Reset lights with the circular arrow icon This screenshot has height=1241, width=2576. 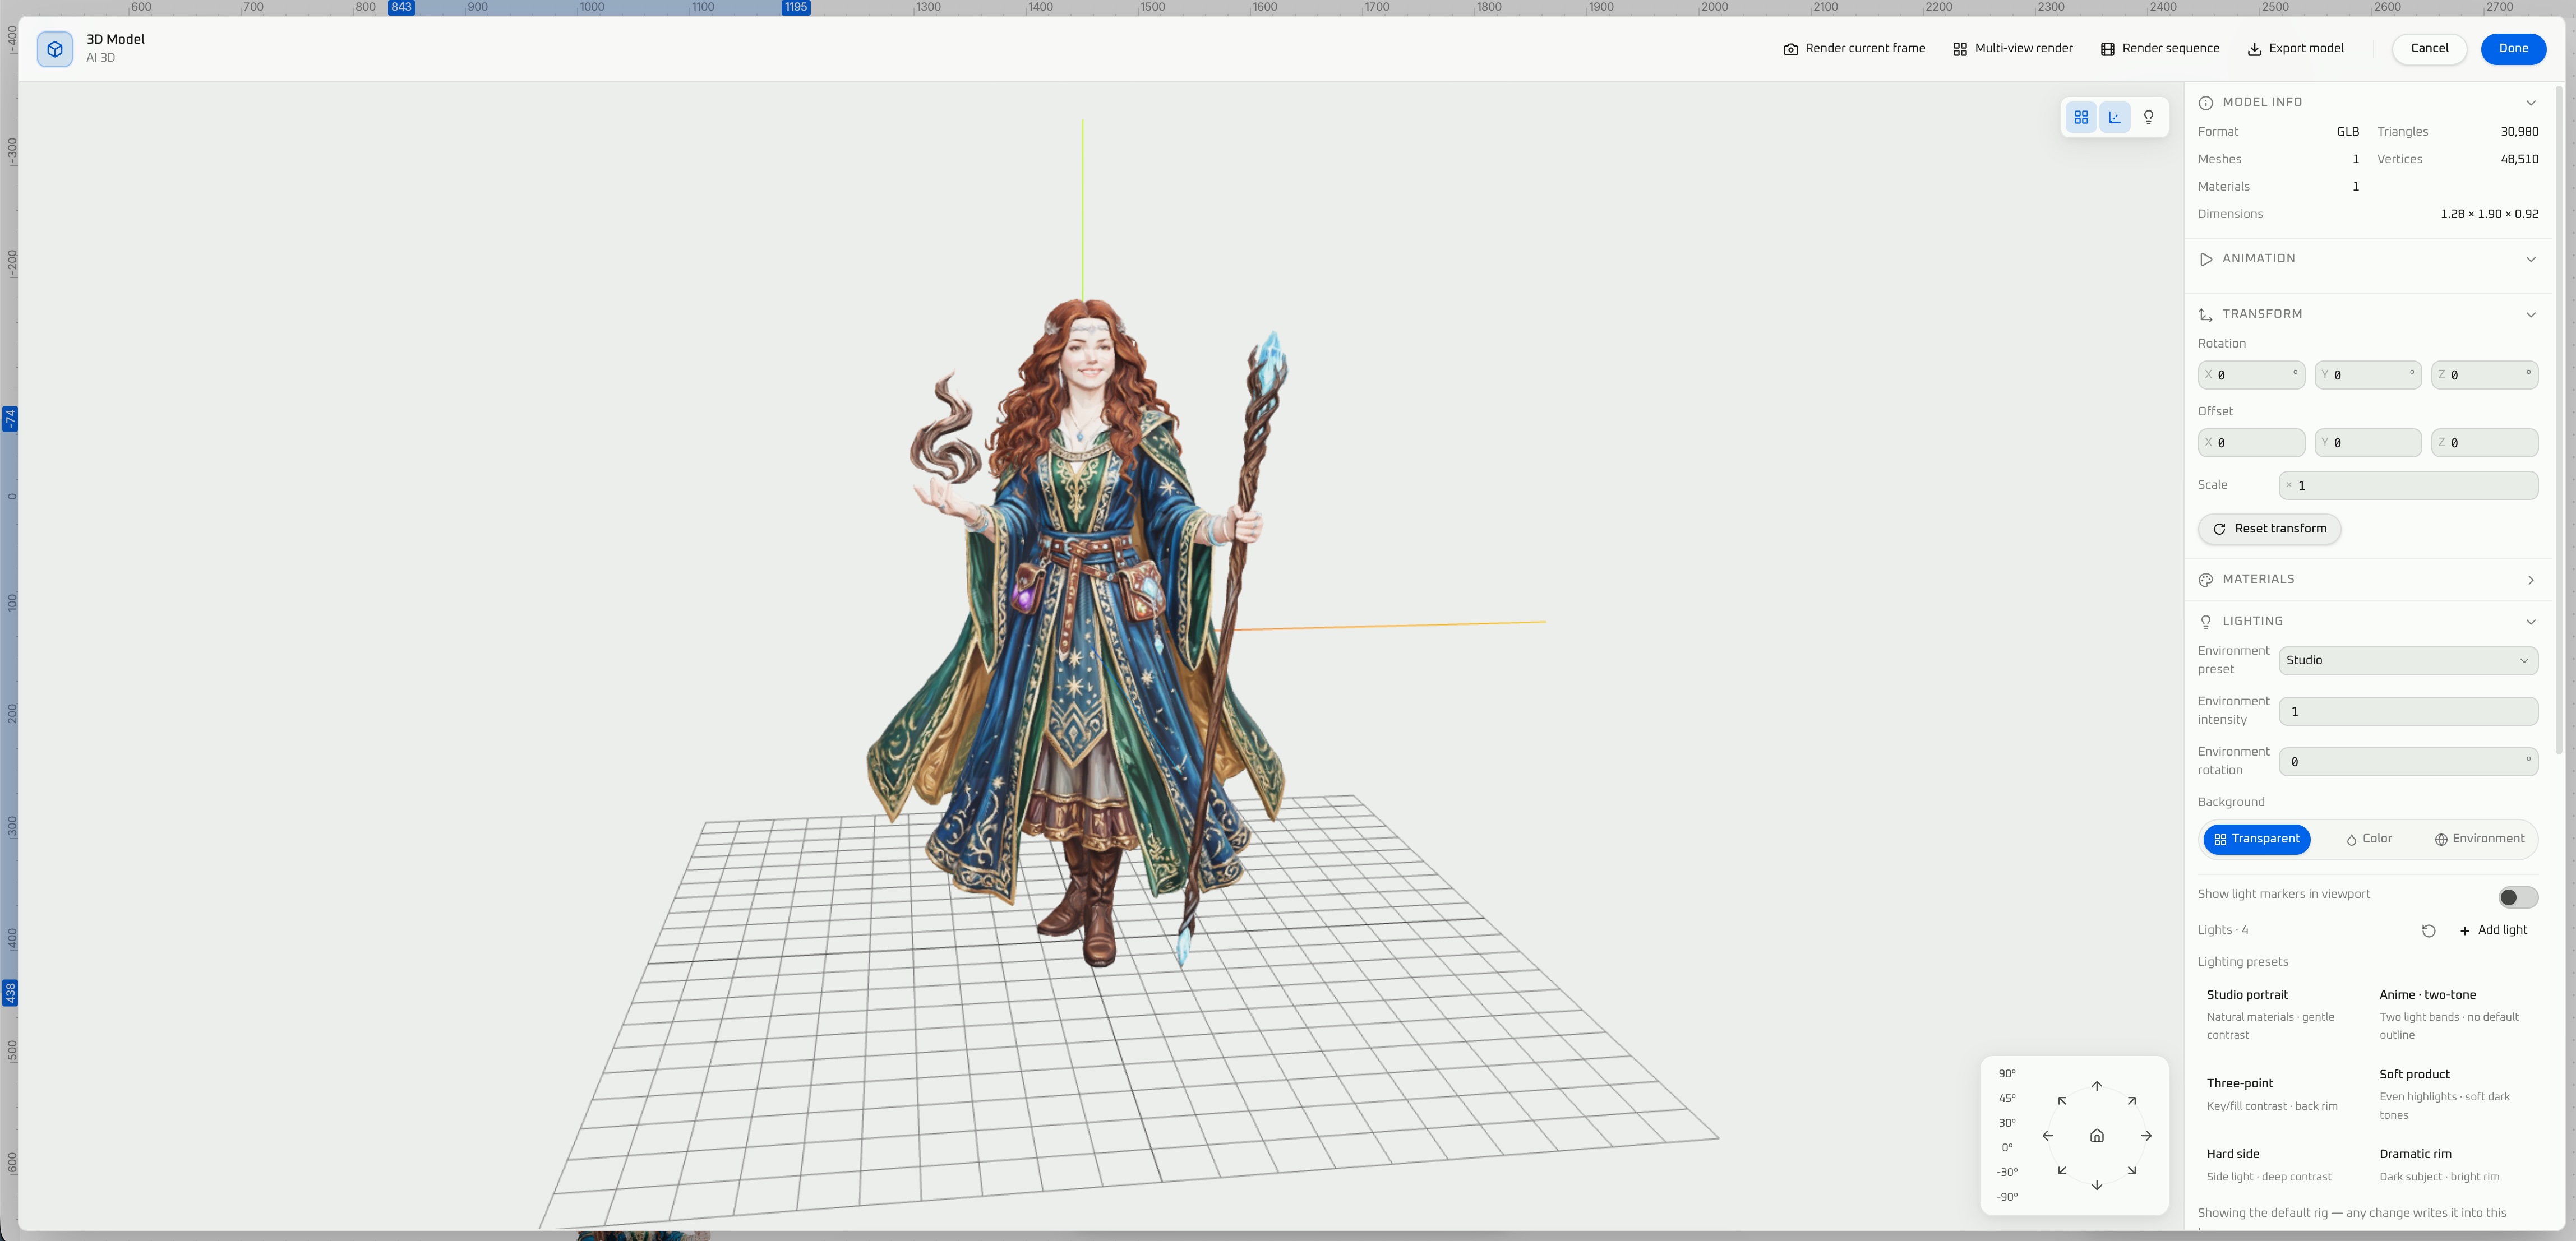click(x=2428, y=931)
